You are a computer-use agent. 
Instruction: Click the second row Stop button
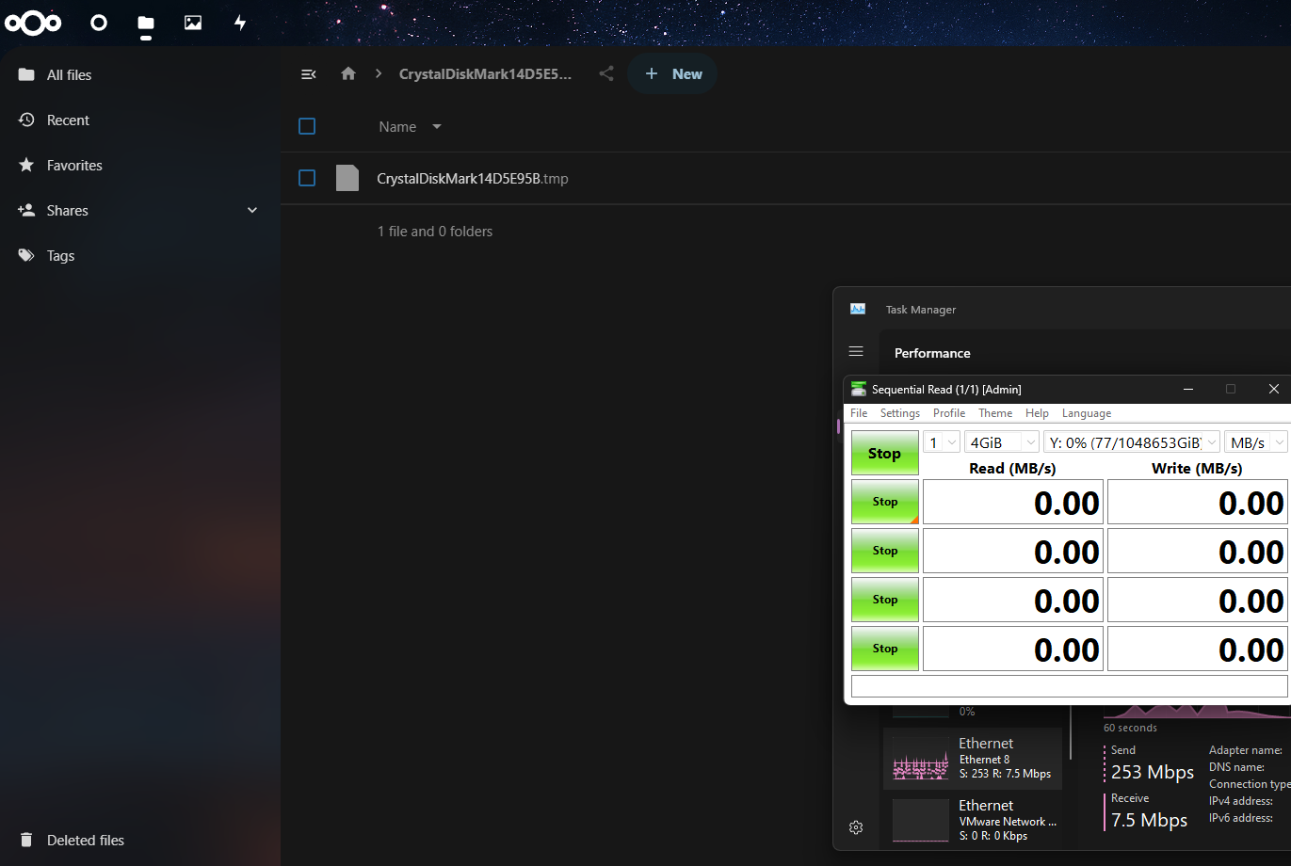pos(885,551)
